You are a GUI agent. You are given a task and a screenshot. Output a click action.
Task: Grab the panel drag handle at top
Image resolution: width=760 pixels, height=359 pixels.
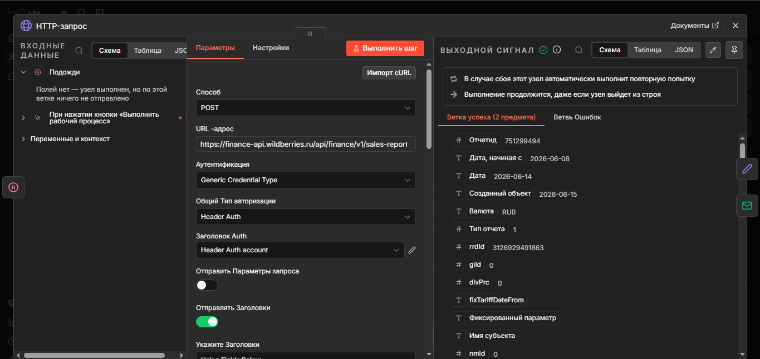tap(310, 33)
